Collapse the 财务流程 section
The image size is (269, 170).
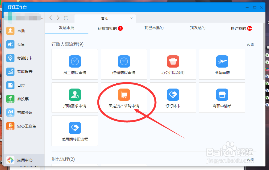click(x=250, y=160)
